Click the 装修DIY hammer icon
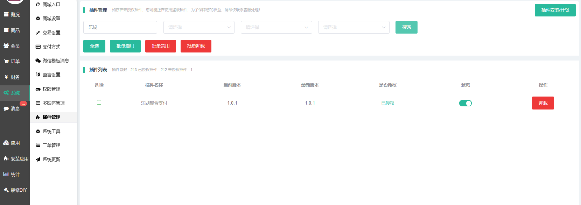Screen dimensions: 581x205 pos(6,190)
